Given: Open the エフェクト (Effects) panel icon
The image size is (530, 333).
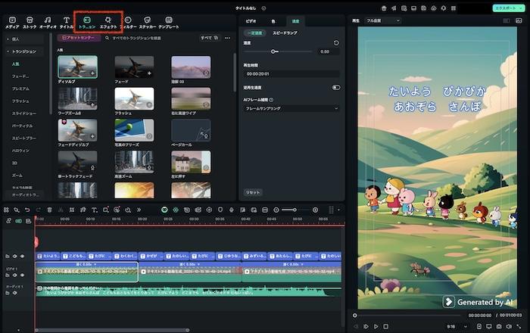Looking at the screenshot, I should [x=109, y=20].
